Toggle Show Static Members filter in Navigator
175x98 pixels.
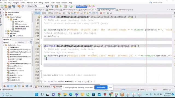click(12, 86)
